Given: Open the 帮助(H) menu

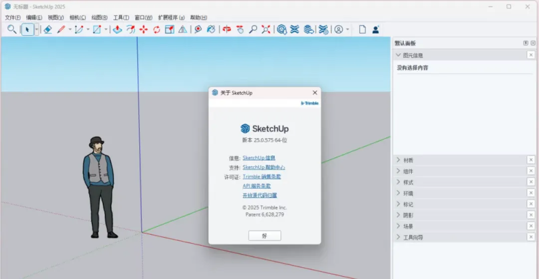Looking at the screenshot, I should pos(199,17).
